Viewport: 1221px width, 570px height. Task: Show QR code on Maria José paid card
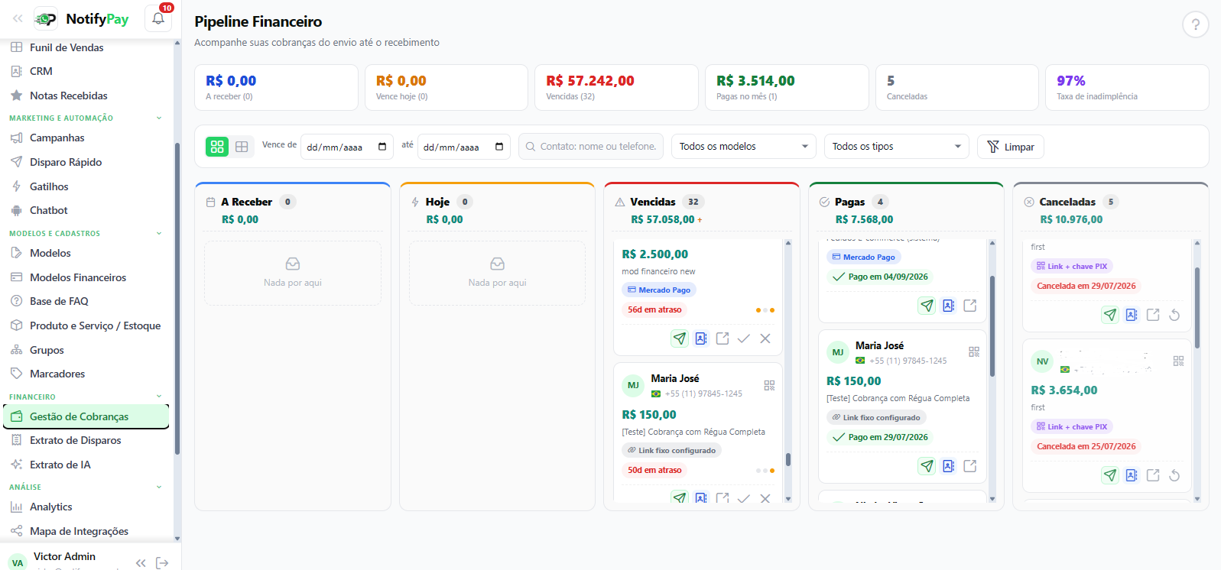[x=974, y=351]
